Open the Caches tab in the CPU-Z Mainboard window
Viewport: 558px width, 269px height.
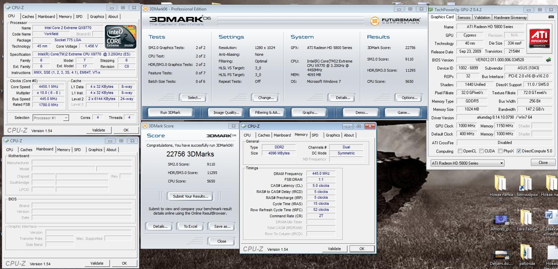[26, 150]
